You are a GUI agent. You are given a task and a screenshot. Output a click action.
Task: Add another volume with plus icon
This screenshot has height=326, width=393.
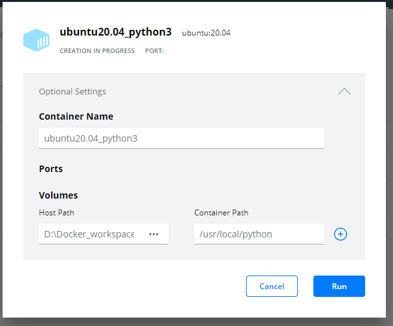[341, 234]
